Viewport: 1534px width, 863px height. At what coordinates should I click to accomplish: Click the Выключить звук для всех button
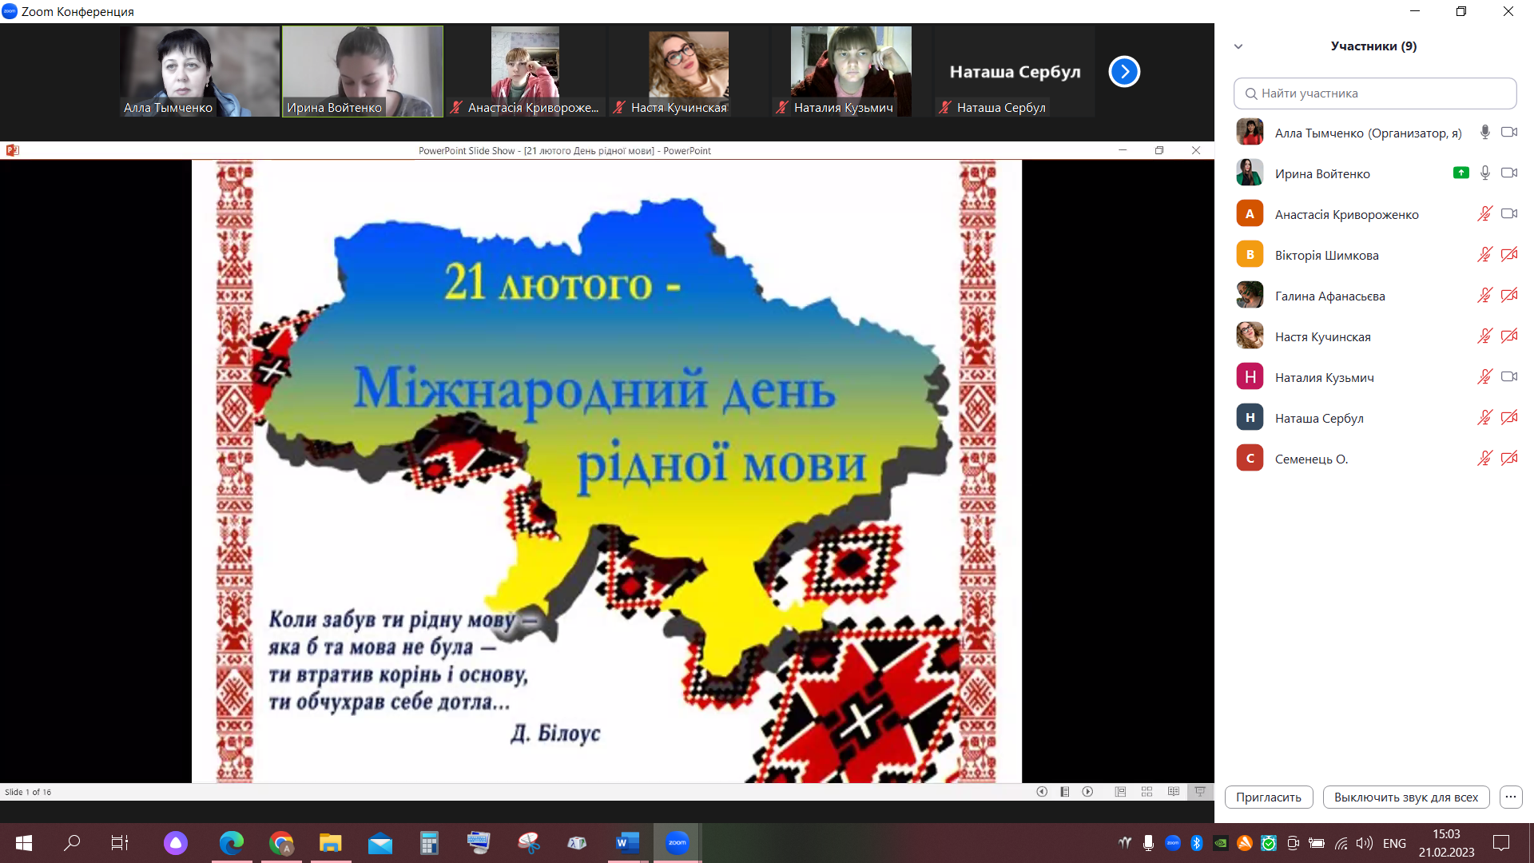[1405, 797]
